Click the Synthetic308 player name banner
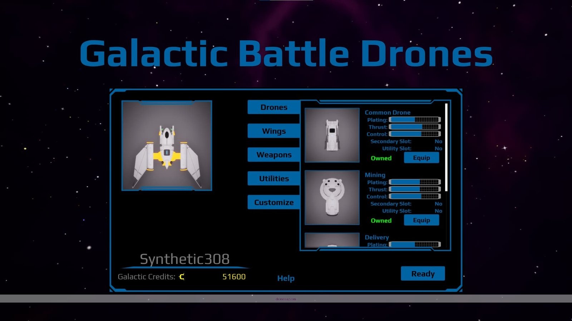 pyautogui.click(x=184, y=259)
